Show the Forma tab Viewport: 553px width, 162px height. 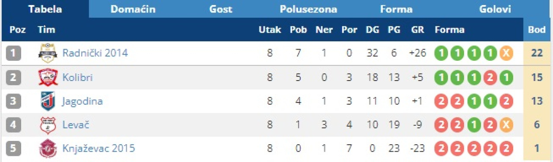[396, 9]
